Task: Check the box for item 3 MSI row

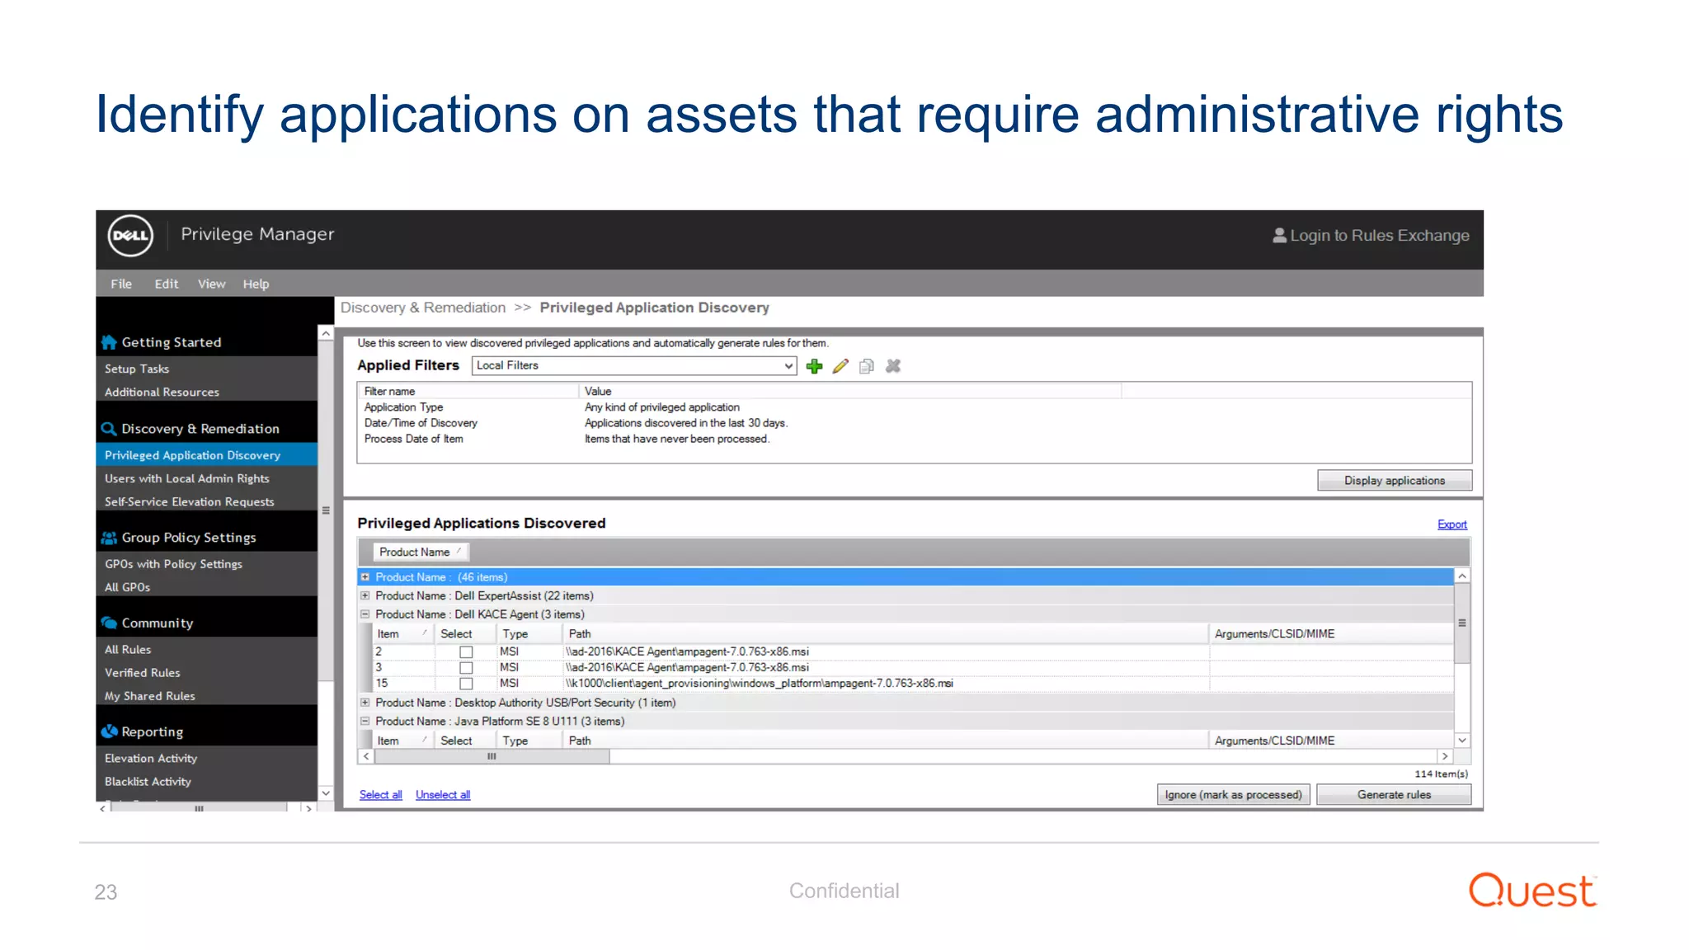Action: (466, 668)
